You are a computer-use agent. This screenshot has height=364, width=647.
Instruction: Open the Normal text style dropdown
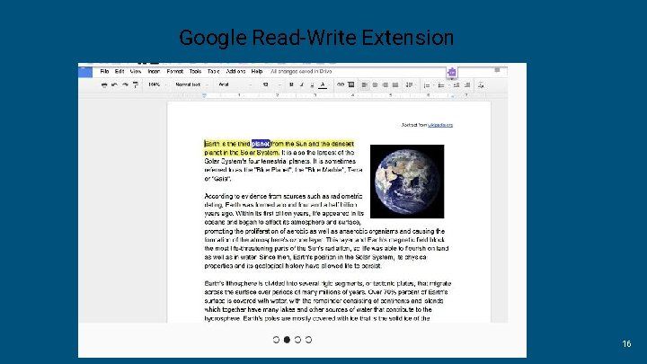click(191, 84)
